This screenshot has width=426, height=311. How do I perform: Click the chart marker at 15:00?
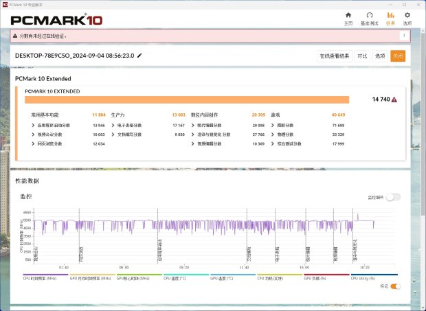pos(308,254)
